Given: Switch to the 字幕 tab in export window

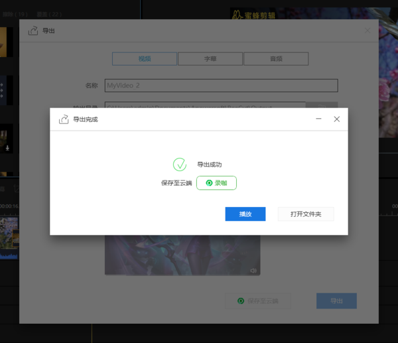Looking at the screenshot, I should click(x=210, y=59).
